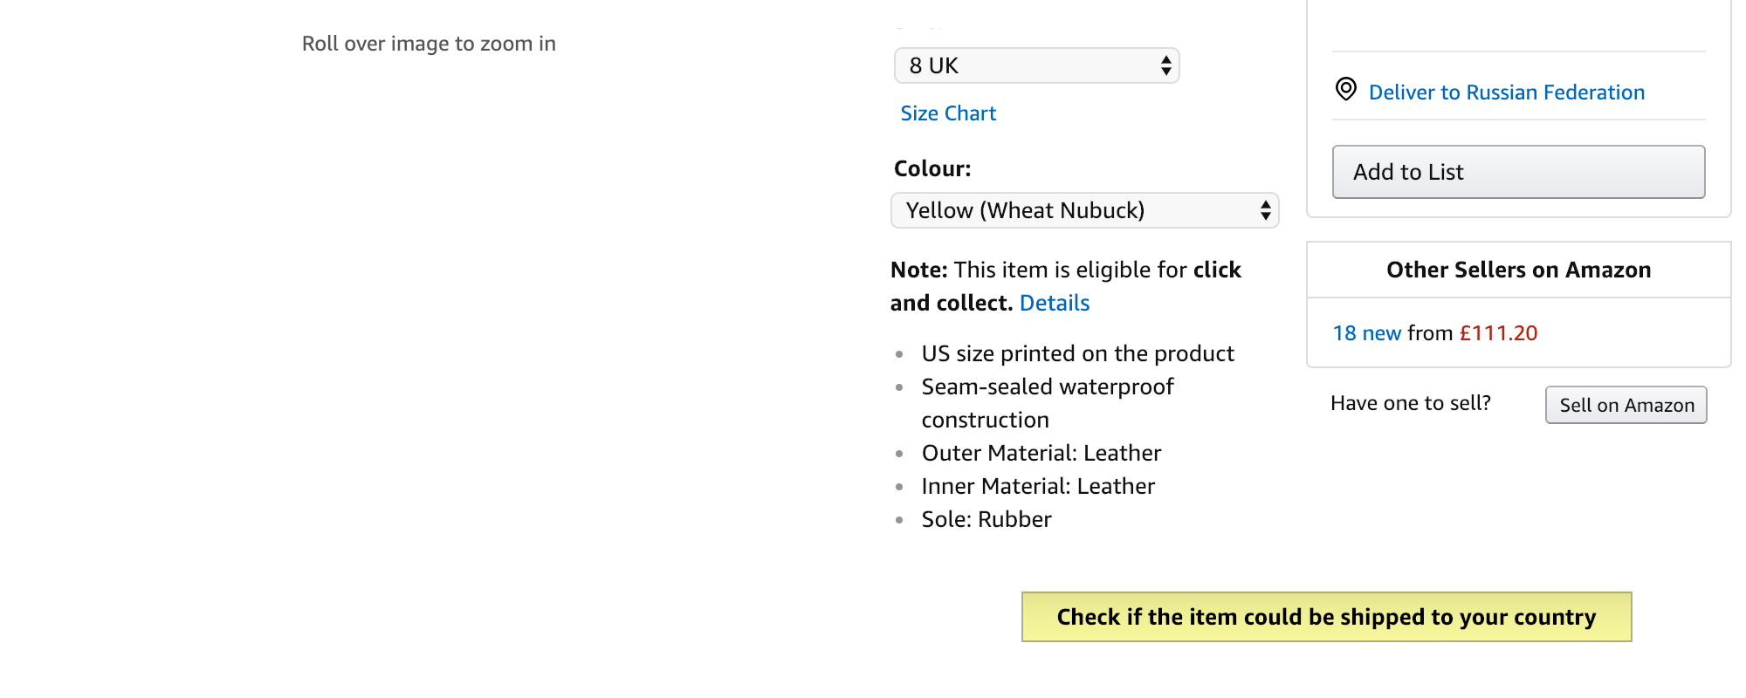Click the £111.20 price text

click(1498, 333)
